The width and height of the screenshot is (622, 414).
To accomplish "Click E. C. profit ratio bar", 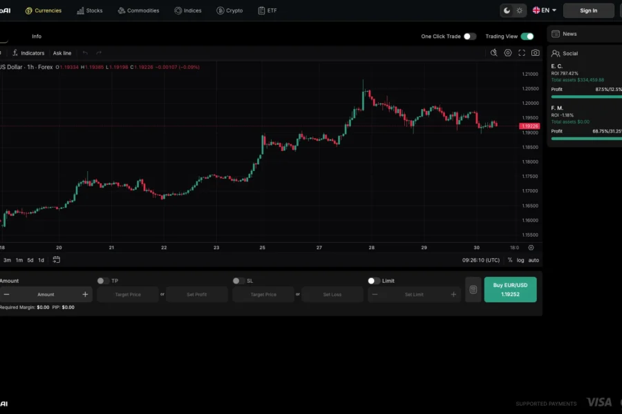I will click(x=586, y=97).
